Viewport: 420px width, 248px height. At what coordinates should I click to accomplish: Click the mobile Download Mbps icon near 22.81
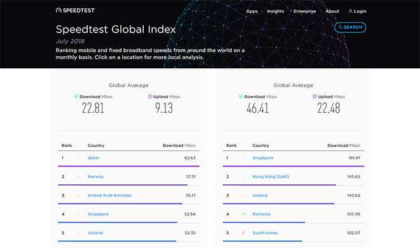[76, 97]
